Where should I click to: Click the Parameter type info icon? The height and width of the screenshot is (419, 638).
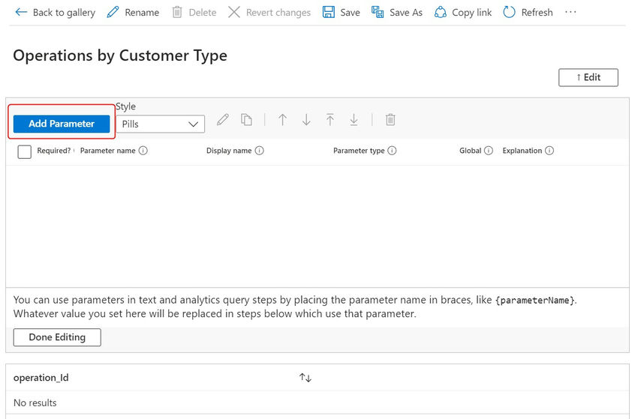(392, 151)
